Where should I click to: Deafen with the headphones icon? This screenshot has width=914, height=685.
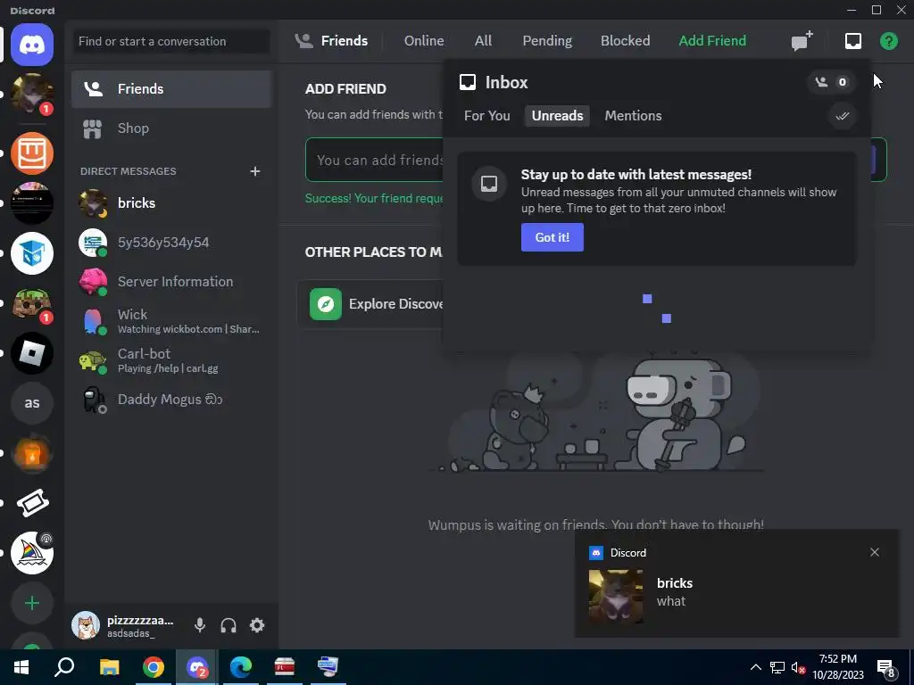tap(228, 625)
